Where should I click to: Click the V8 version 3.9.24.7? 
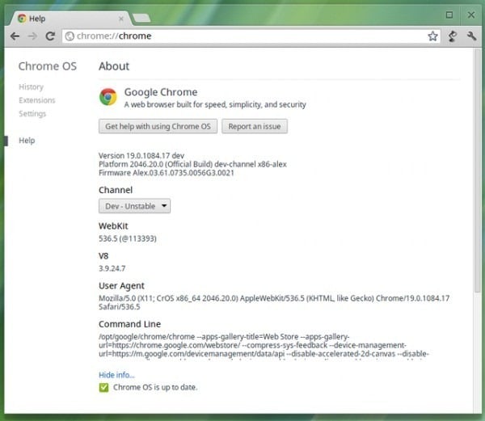click(x=112, y=268)
